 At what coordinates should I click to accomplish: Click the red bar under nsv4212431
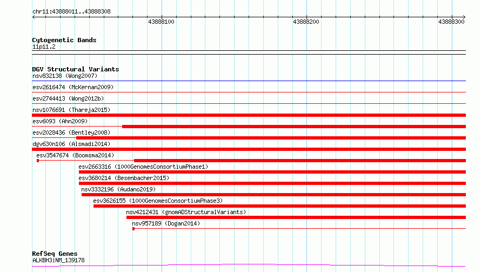click(x=296, y=217)
